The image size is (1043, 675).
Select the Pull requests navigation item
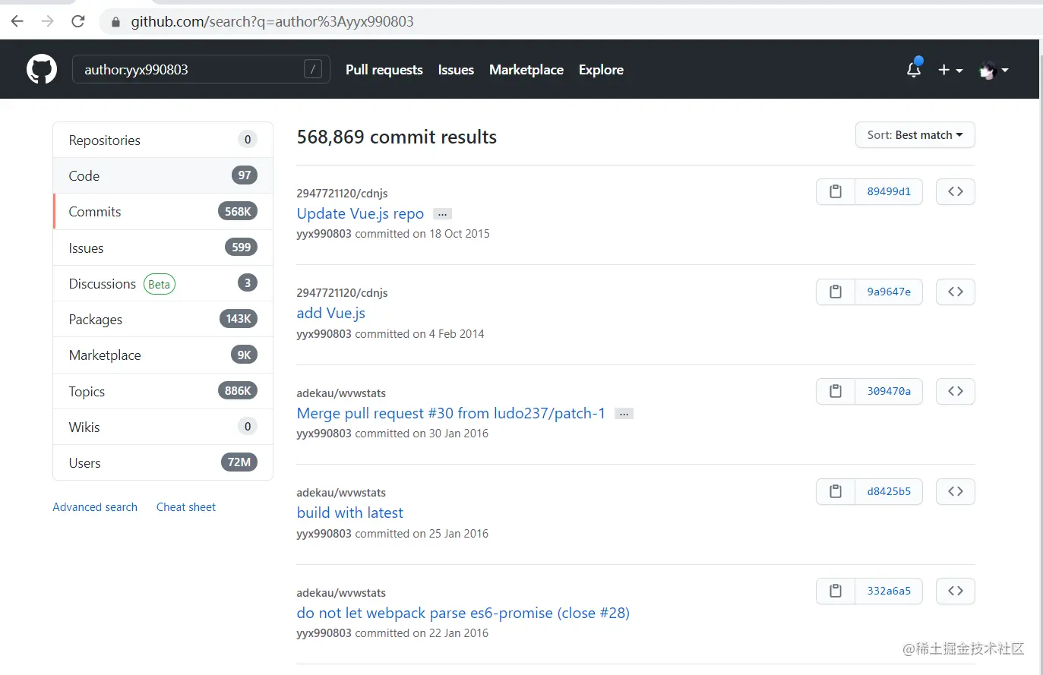click(x=384, y=69)
